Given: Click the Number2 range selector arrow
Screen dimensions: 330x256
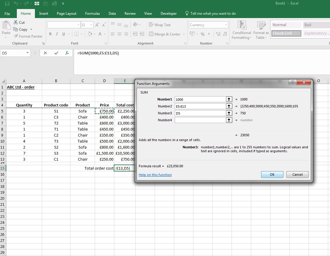Looking at the screenshot, I should point(229,106).
